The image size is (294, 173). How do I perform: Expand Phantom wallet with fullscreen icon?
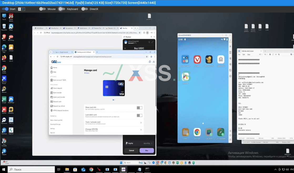click(153, 42)
